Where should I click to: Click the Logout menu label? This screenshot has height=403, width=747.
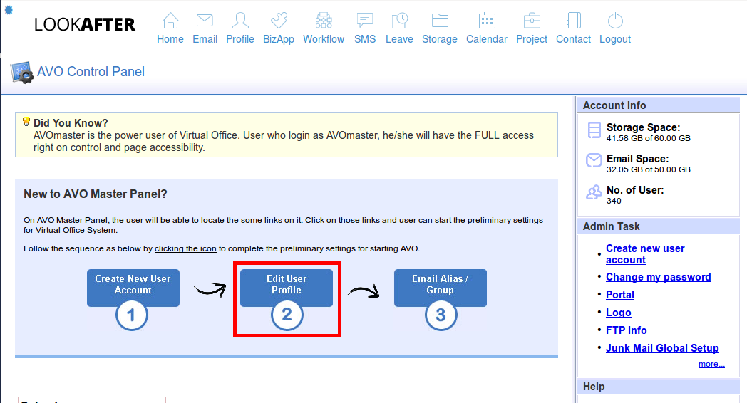pyautogui.click(x=615, y=39)
